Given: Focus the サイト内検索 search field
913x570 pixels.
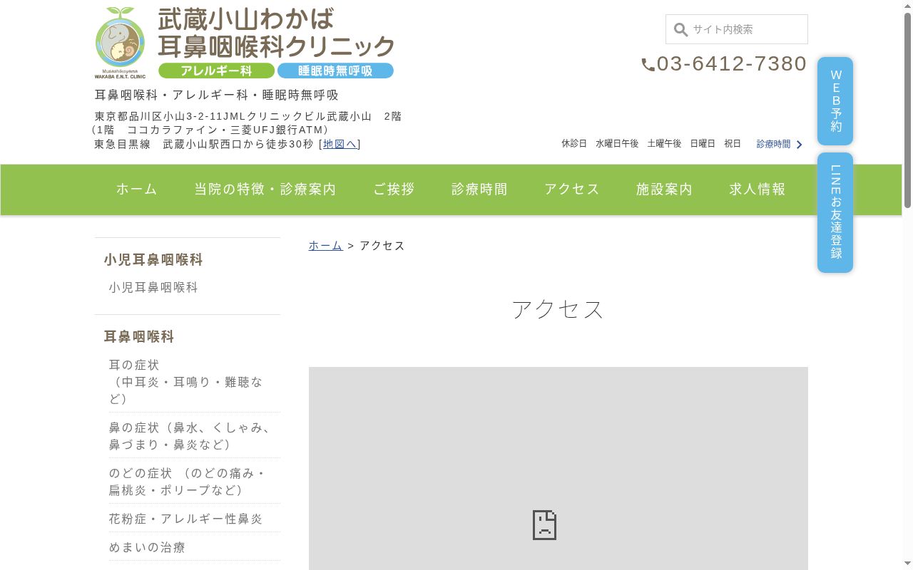Looking at the screenshot, I should (737, 29).
